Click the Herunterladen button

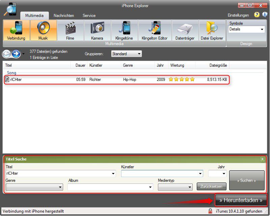tap(241, 200)
